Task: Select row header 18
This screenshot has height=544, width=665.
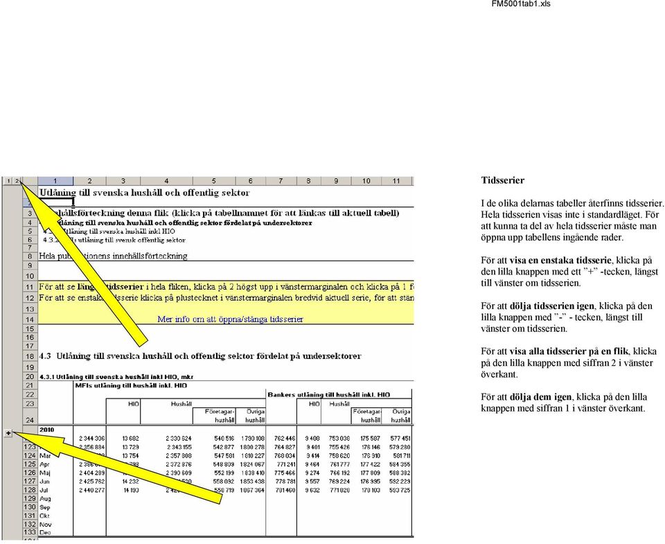Action: (x=30, y=356)
